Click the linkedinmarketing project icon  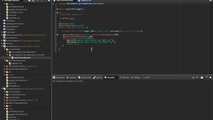[4, 35]
